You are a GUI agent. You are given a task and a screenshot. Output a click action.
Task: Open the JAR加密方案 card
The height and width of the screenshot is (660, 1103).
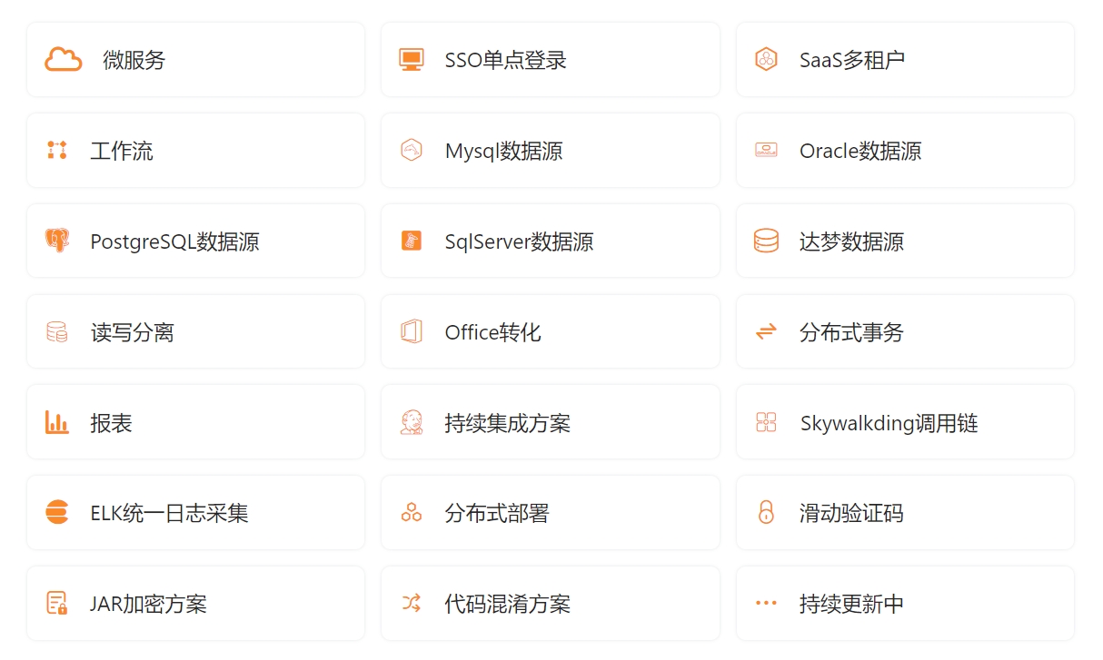[x=195, y=604]
